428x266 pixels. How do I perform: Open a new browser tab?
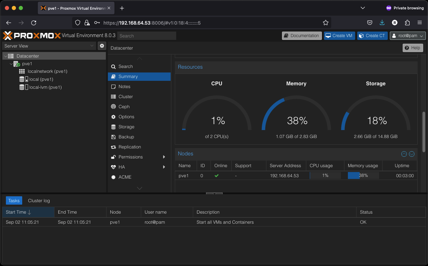tap(122, 8)
